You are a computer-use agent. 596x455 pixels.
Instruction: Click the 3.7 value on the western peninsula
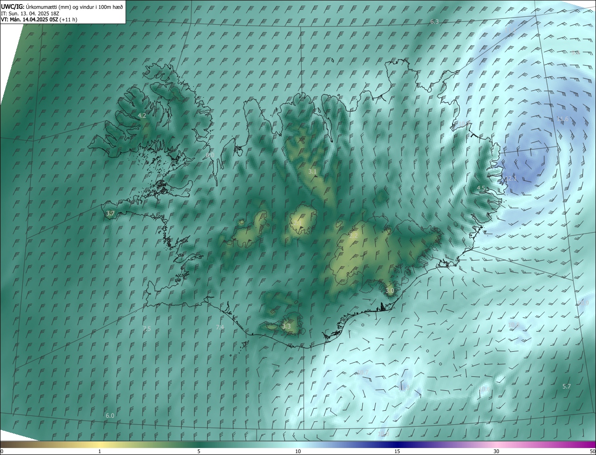click(x=110, y=214)
